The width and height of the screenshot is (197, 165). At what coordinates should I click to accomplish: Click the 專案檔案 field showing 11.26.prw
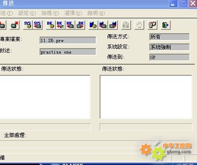click(x=68, y=40)
